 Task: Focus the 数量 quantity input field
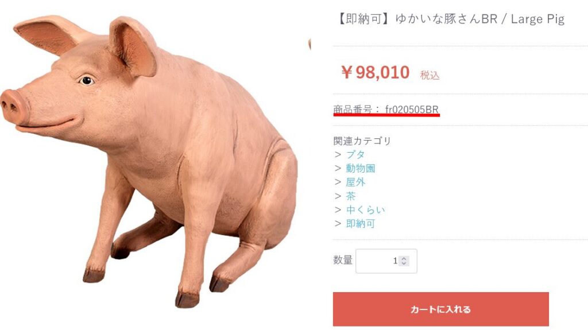pos(386,261)
